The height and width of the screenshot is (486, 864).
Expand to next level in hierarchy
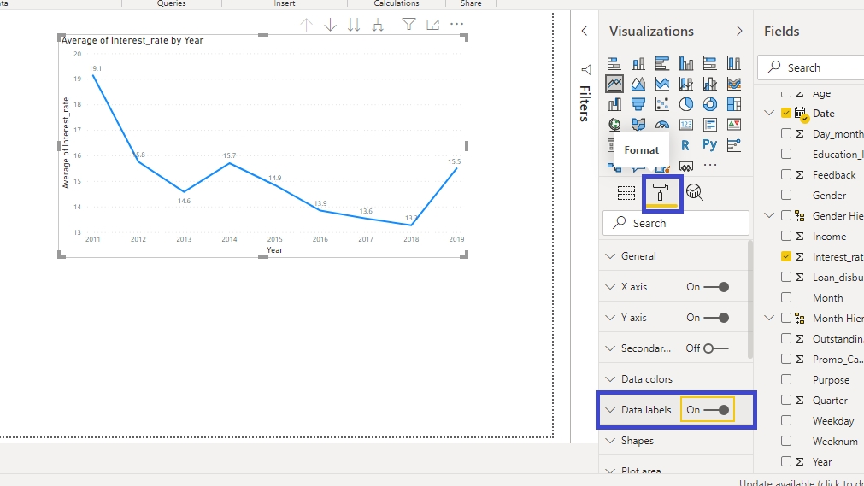point(378,25)
